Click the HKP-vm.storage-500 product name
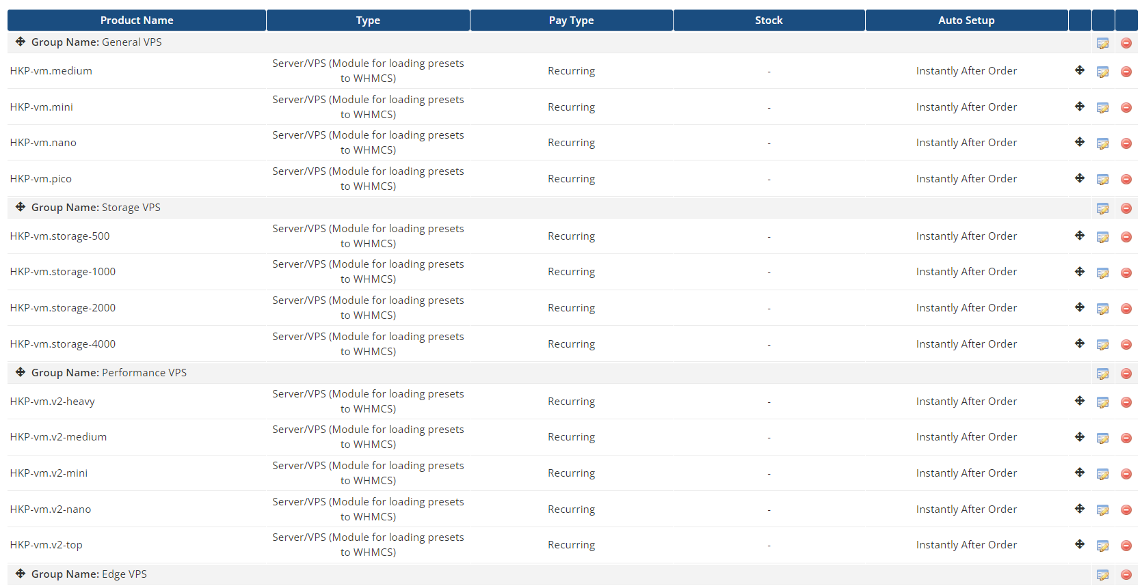Image resolution: width=1142 pixels, height=588 pixels. coord(60,236)
